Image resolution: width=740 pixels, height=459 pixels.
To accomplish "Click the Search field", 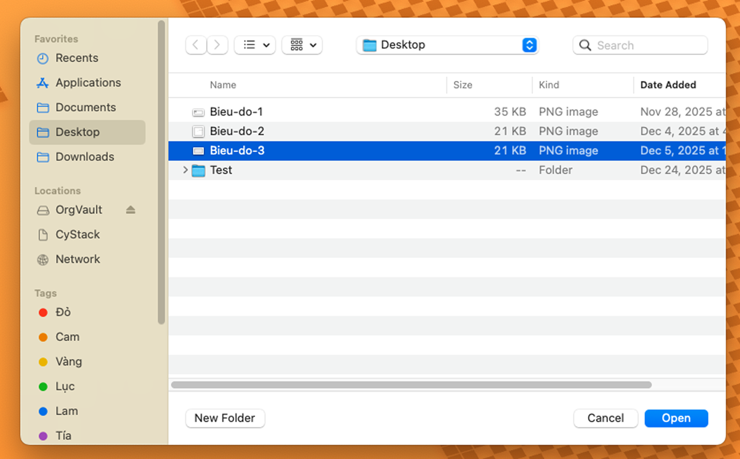I will pyautogui.click(x=640, y=45).
